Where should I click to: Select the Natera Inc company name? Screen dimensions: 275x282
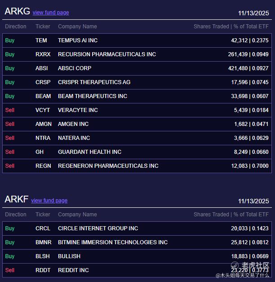[x=74, y=138]
